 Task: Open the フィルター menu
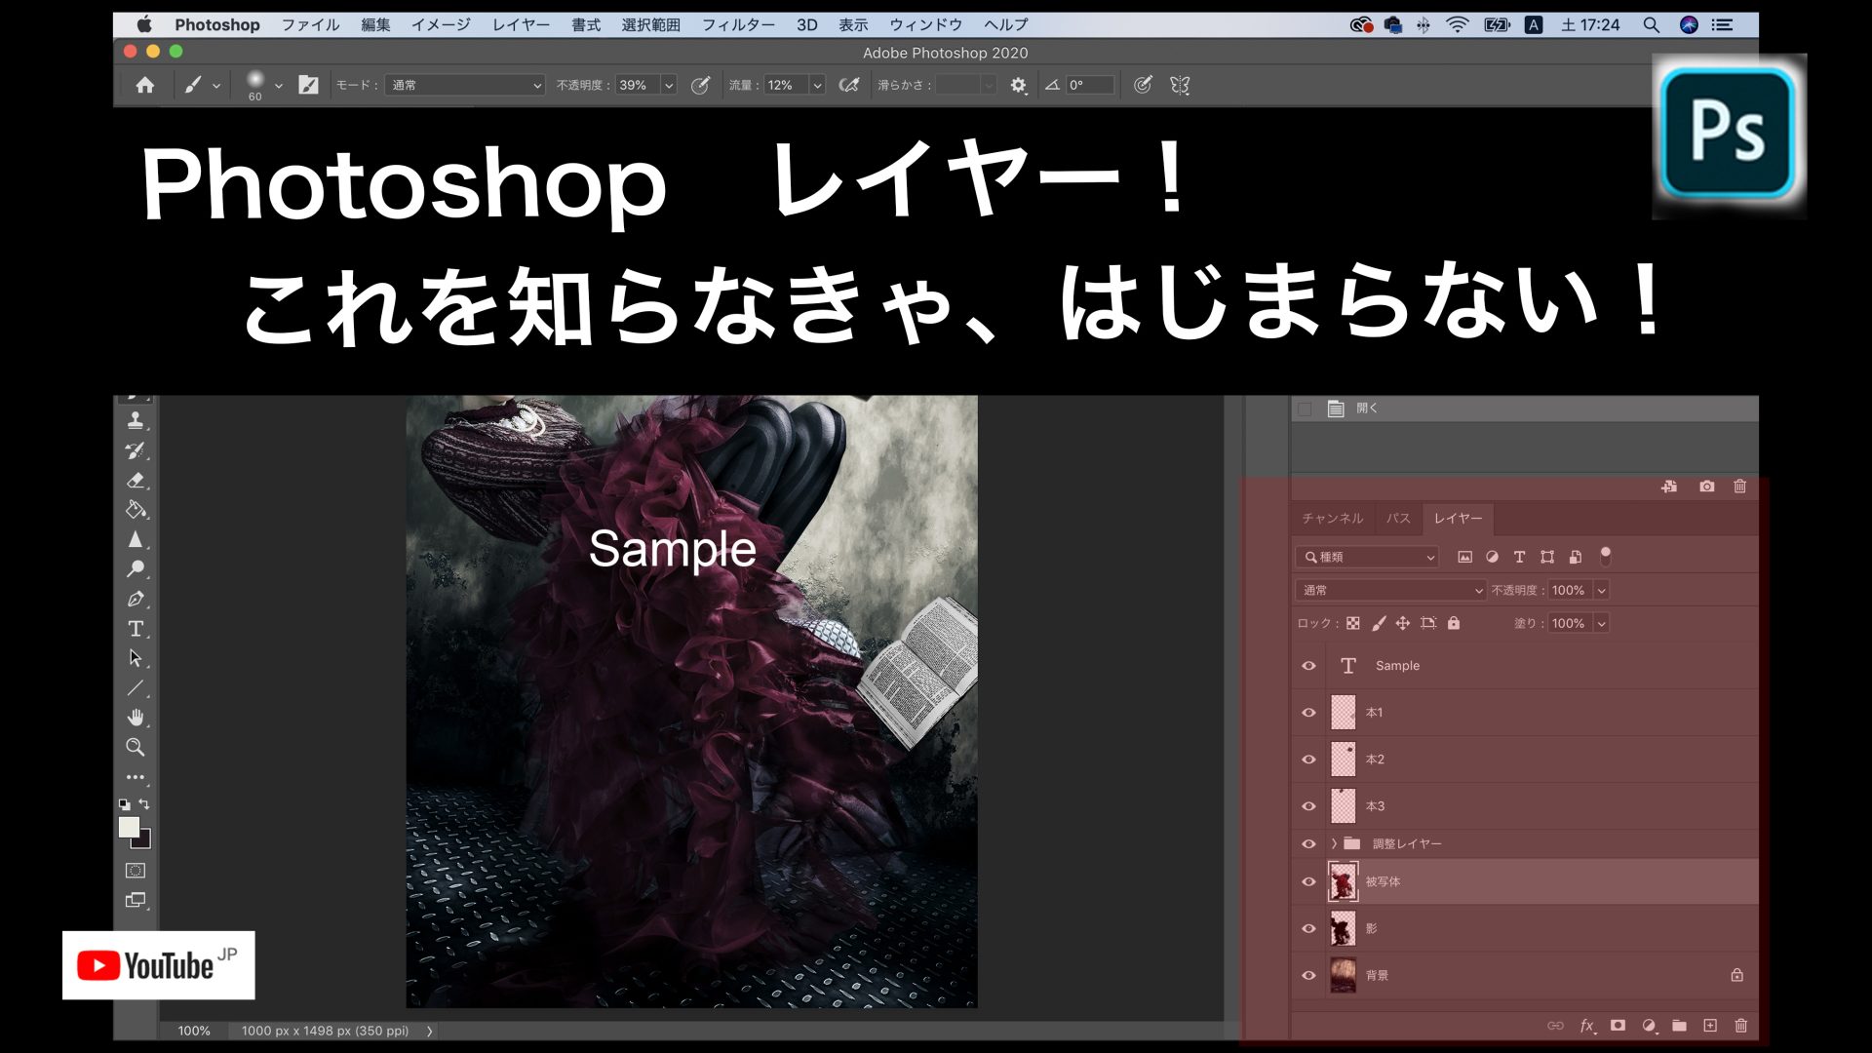click(x=737, y=24)
